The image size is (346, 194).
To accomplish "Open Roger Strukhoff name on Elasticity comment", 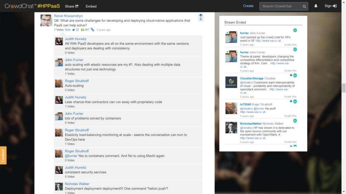I will click(x=77, y=130).
